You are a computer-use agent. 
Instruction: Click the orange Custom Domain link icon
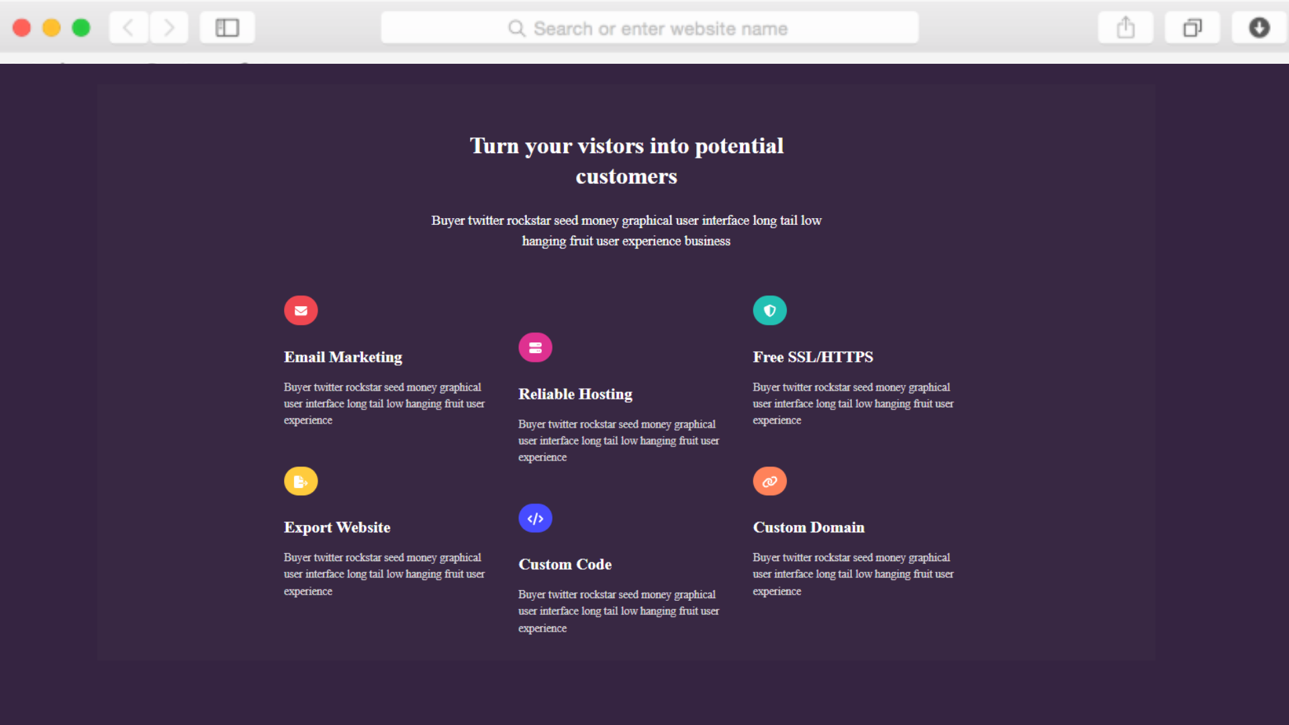[x=769, y=481]
